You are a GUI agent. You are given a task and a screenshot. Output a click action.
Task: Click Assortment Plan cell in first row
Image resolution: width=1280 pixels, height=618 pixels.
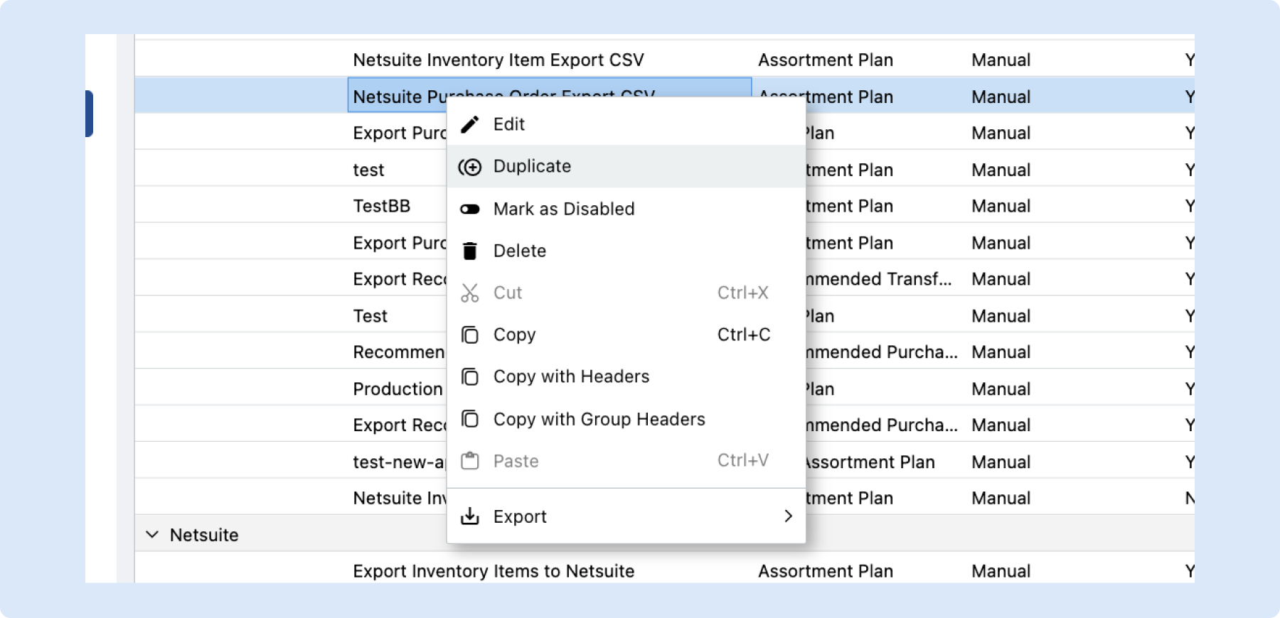825,60
